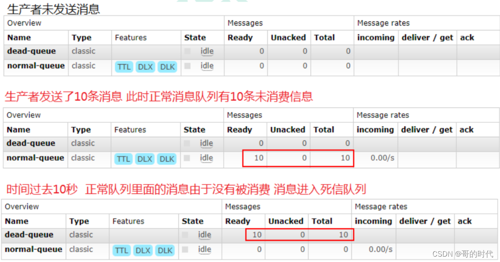Screen dimensions: 500x262
Task: Click classic type of normal-queue, bottom table
Action: (81, 249)
